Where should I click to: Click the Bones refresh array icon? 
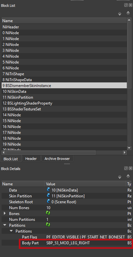pos(48,213)
